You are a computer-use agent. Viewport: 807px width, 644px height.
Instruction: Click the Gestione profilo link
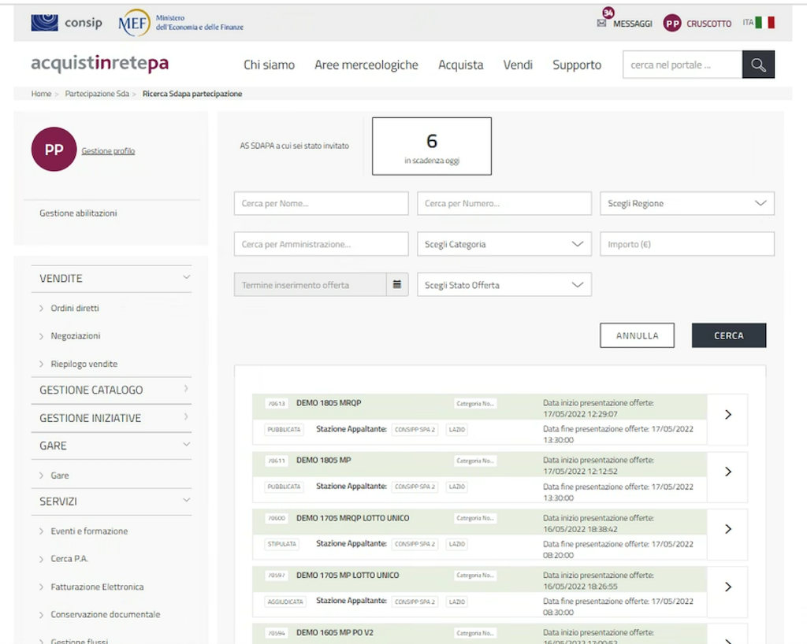tap(108, 151)
